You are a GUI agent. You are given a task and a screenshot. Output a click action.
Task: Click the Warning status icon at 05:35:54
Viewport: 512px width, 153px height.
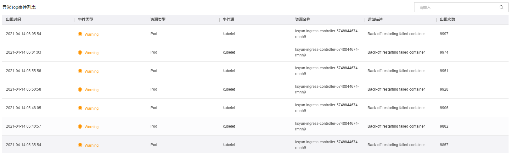[x=80, y=145]
